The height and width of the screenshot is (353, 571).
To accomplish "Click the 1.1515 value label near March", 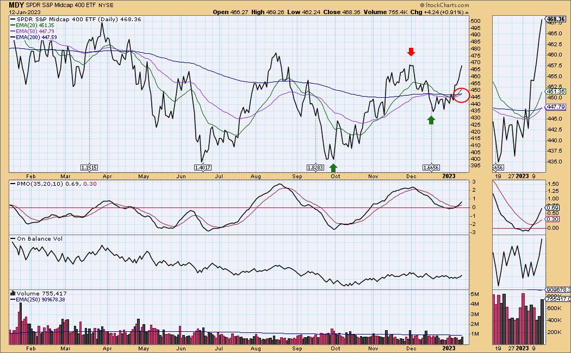I will tap(89, 168).
